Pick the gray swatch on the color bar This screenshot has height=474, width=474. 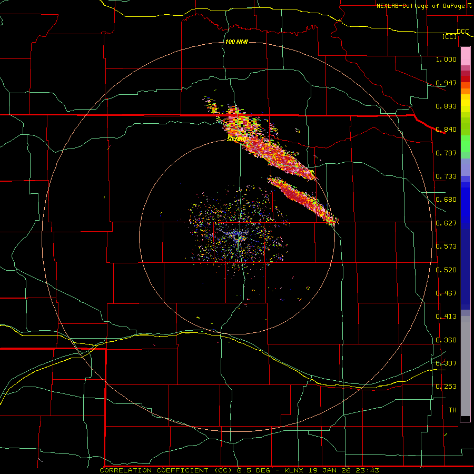tap(465, 366)
